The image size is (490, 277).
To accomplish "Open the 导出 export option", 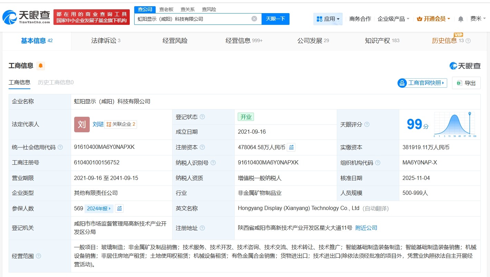I will point(466,83).
